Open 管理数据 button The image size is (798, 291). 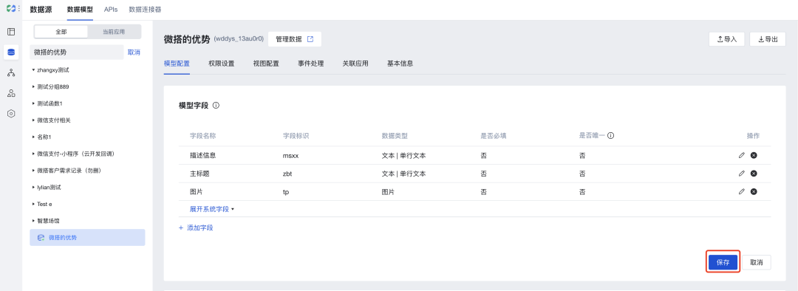click(295, 39)
